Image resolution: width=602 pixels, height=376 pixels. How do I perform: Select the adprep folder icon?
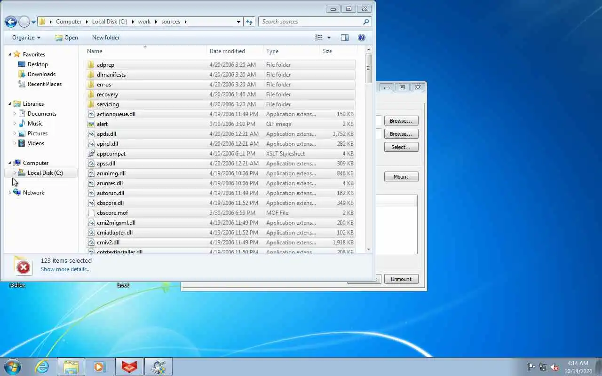point(91,65)
